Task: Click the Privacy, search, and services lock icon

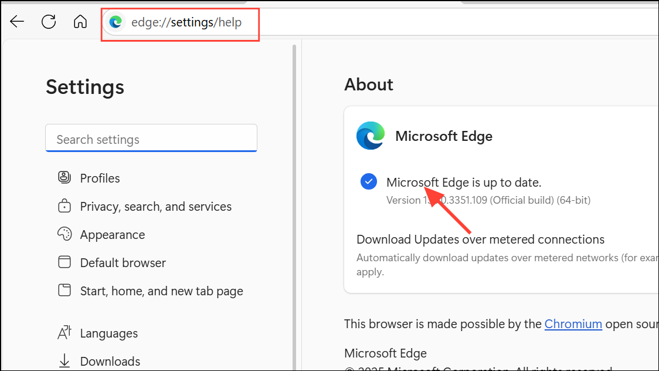Action: coord(64,206)
